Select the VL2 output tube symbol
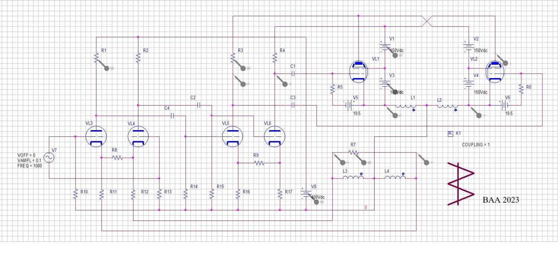This screenshot has width=558, height=261. click(495, 72)
